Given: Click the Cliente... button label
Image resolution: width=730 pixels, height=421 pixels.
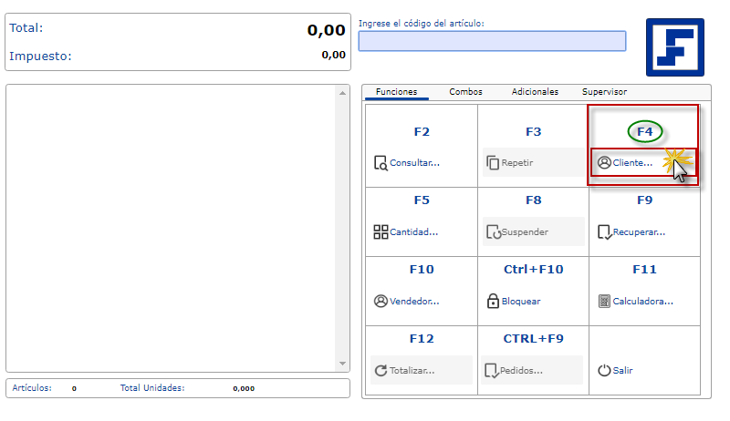Looking at the screenshot, I should pos(632,163).
